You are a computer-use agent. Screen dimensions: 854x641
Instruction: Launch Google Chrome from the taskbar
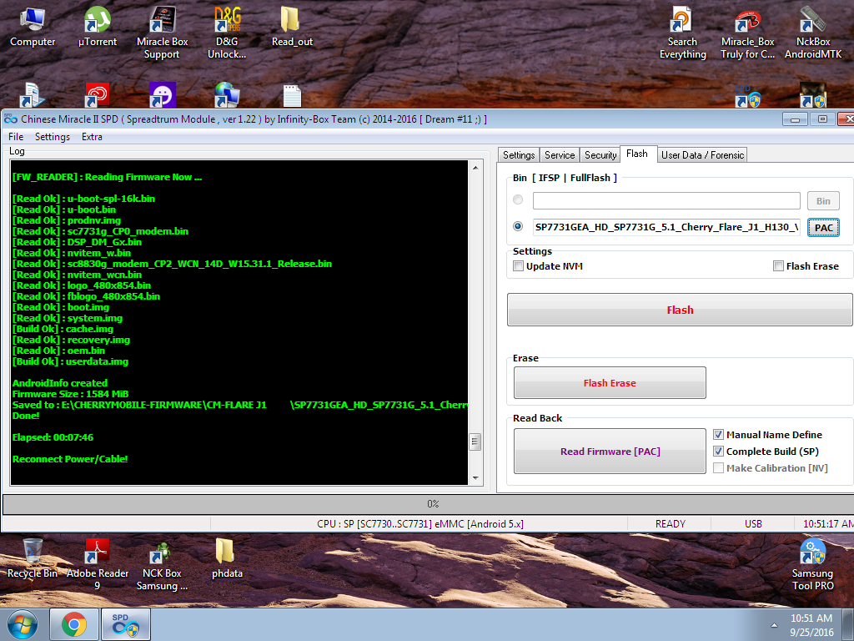click(x=73, y=623)
